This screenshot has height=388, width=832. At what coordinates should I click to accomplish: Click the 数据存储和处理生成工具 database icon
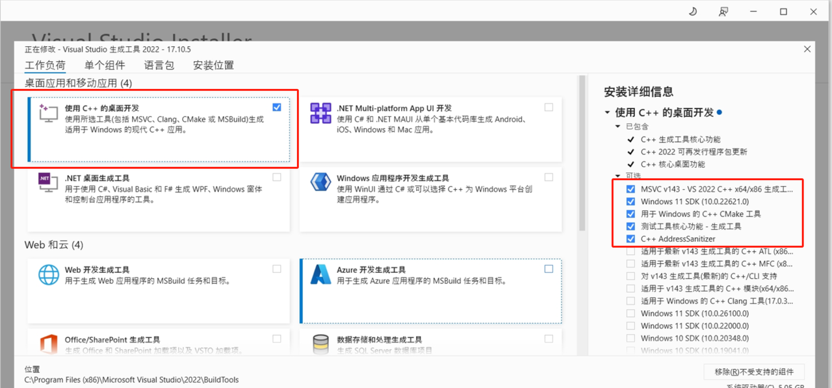coord(321,344)
